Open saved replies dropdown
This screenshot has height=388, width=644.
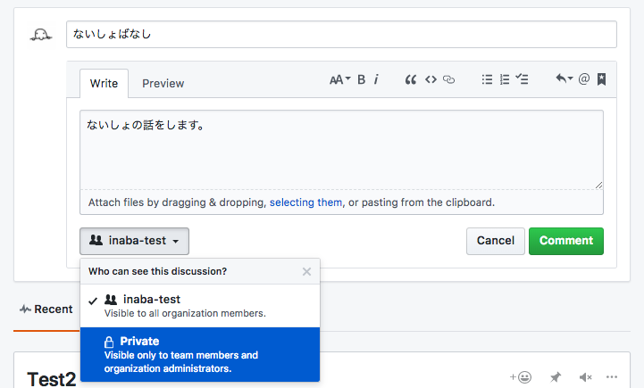[564, 78]
